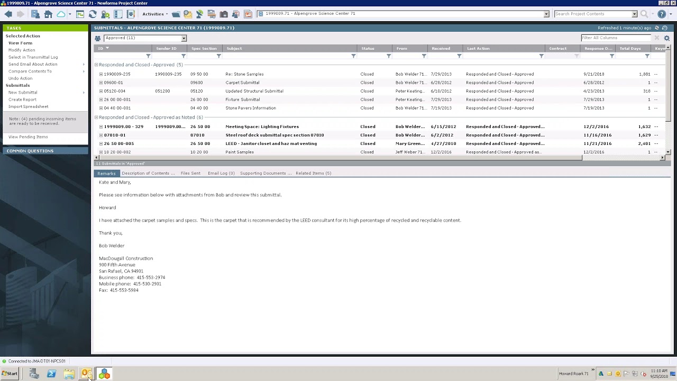Open the Newforma hexagon taskbar icon
The width and height of the screenshot is (677, 381).
[x=104, y=374]
